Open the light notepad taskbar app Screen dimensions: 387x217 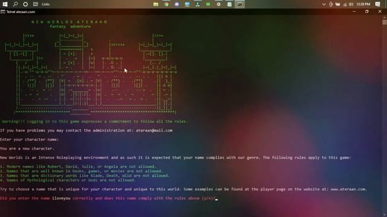[229, 4]
